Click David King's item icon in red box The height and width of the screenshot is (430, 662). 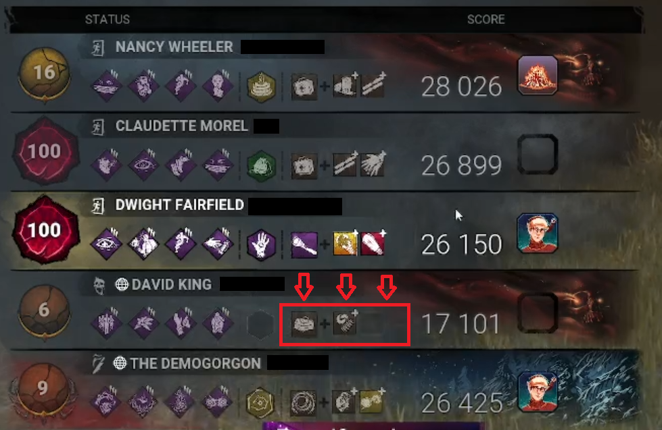coord(304,324)
